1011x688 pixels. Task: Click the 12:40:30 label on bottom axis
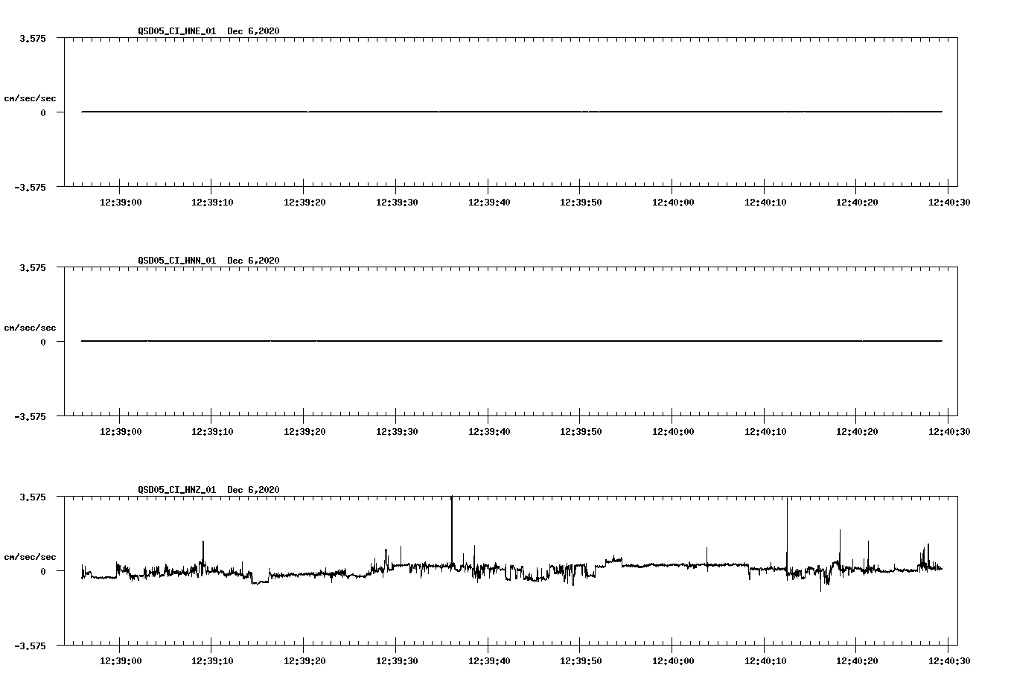(x=948, y=659)
